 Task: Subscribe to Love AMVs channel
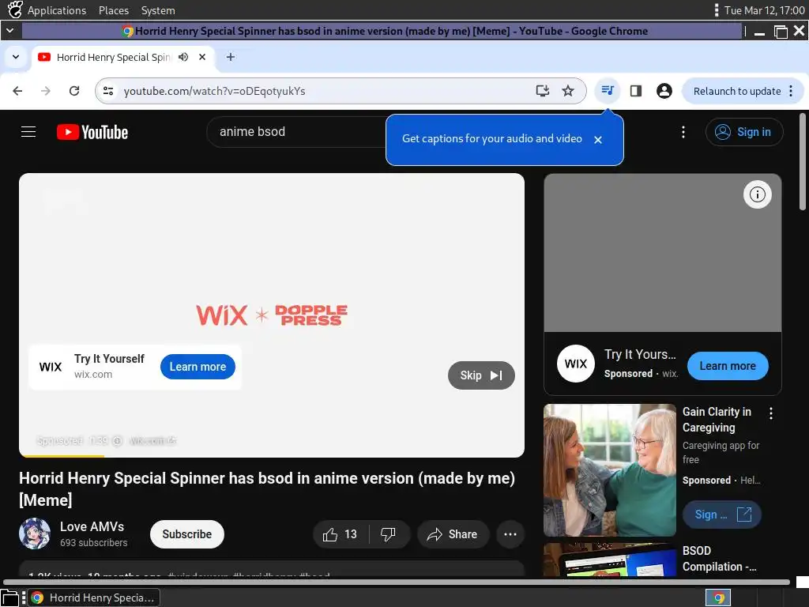coord(186,534)
